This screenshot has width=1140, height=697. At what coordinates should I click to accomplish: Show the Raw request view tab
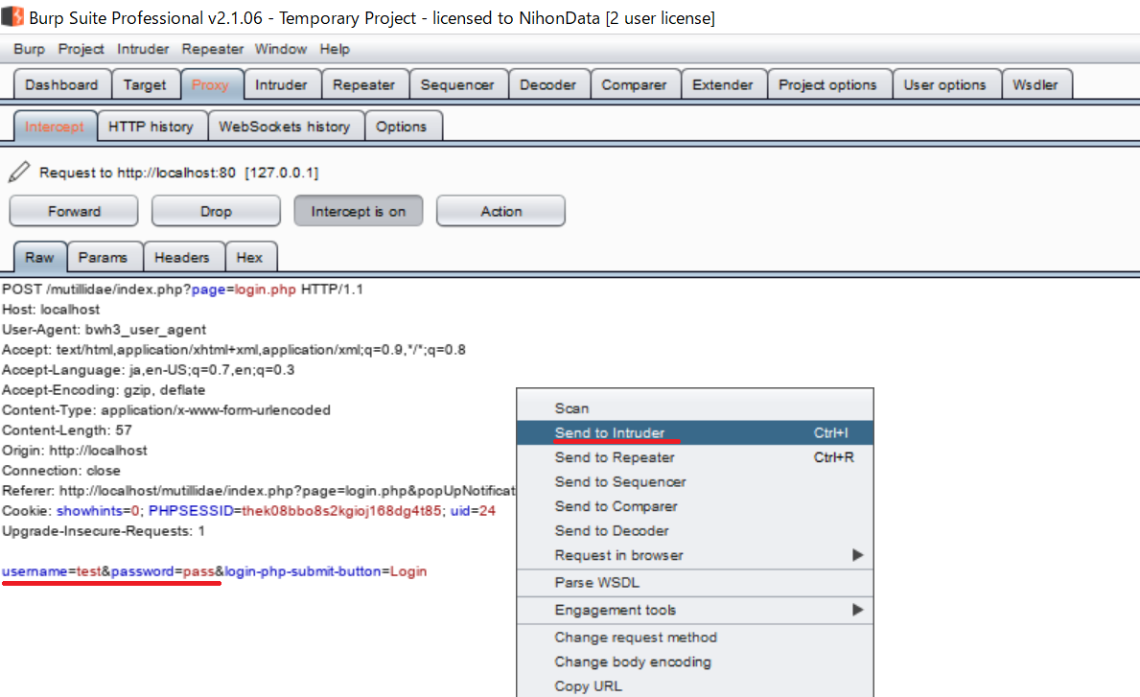click(x=39, y=257)
